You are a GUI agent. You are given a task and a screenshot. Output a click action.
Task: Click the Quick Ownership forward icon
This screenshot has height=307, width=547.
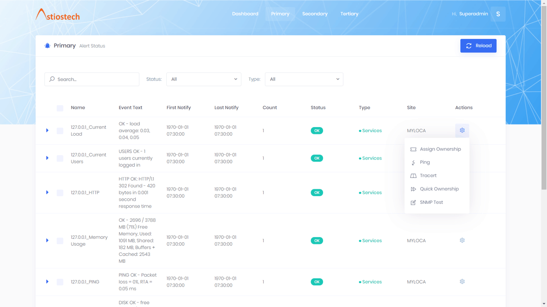[413, 189]
